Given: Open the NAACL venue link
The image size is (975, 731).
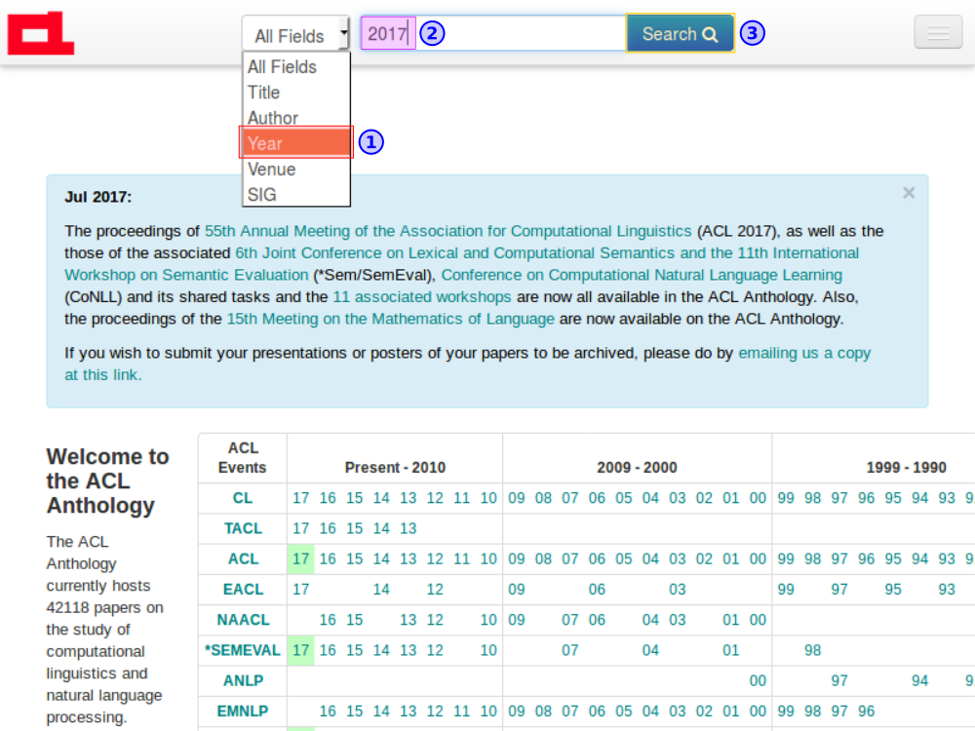Looking at the screenshot, I should [x=243, y=620].
